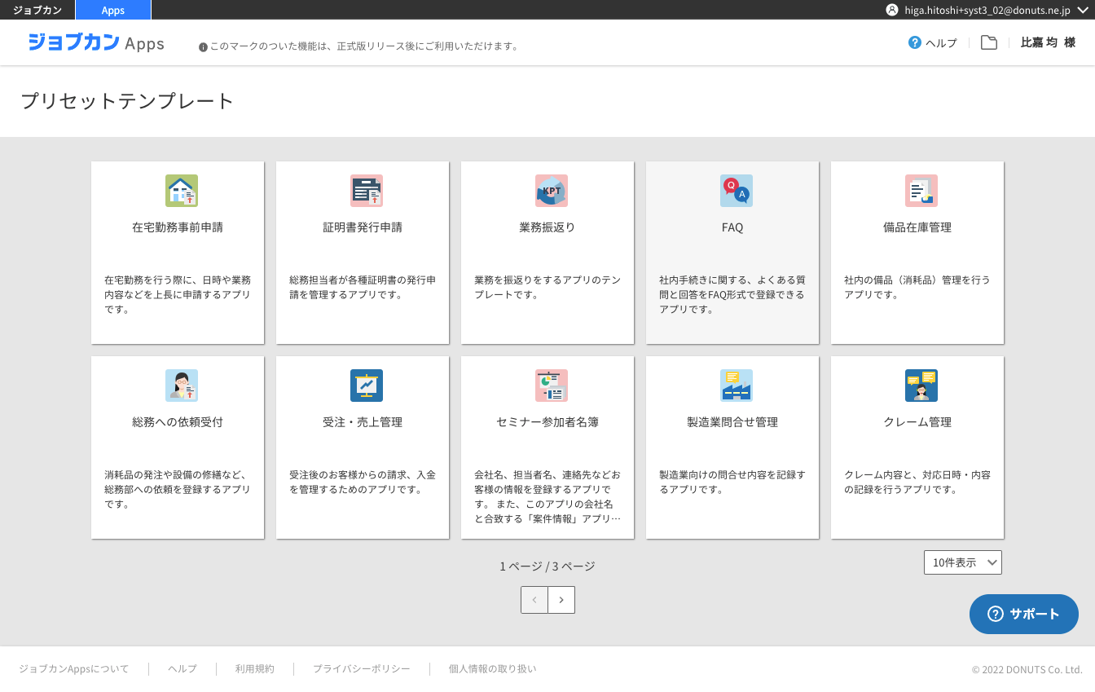The width and height of the screenshot is (1095, 692).
Task: Expand the 10件表示 page size dropdown
Action: click(962, 562)
